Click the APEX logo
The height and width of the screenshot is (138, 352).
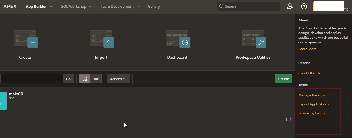click(x=10, y=6)
